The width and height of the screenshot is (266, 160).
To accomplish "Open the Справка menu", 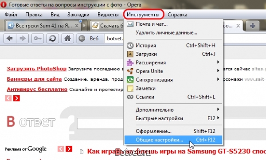I will point(177,15).
